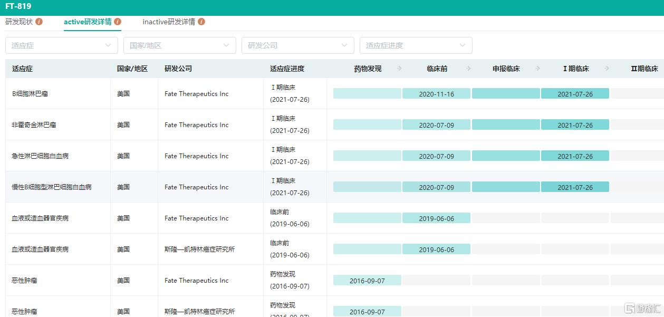Viewport: 664px width, 317px height.
Task: Click 药物发现 bar in 急性淋巴细胞白血病 row
Action: tap(367, 156)
